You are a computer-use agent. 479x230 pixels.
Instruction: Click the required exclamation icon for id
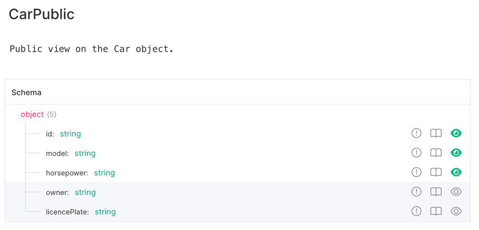416,133
